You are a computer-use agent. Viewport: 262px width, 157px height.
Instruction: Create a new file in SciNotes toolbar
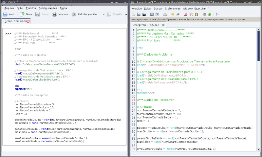pos(133,14)
